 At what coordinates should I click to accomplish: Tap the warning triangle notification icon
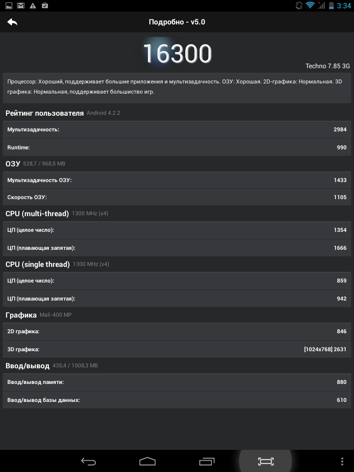[33, 6]
